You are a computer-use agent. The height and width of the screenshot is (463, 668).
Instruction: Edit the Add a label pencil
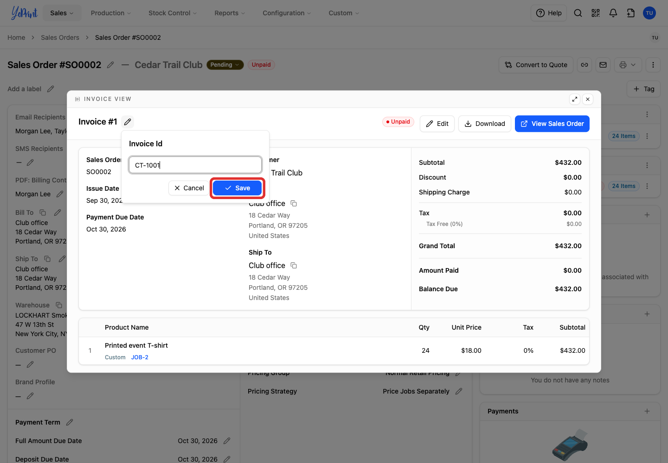click(x=51, y=89)
